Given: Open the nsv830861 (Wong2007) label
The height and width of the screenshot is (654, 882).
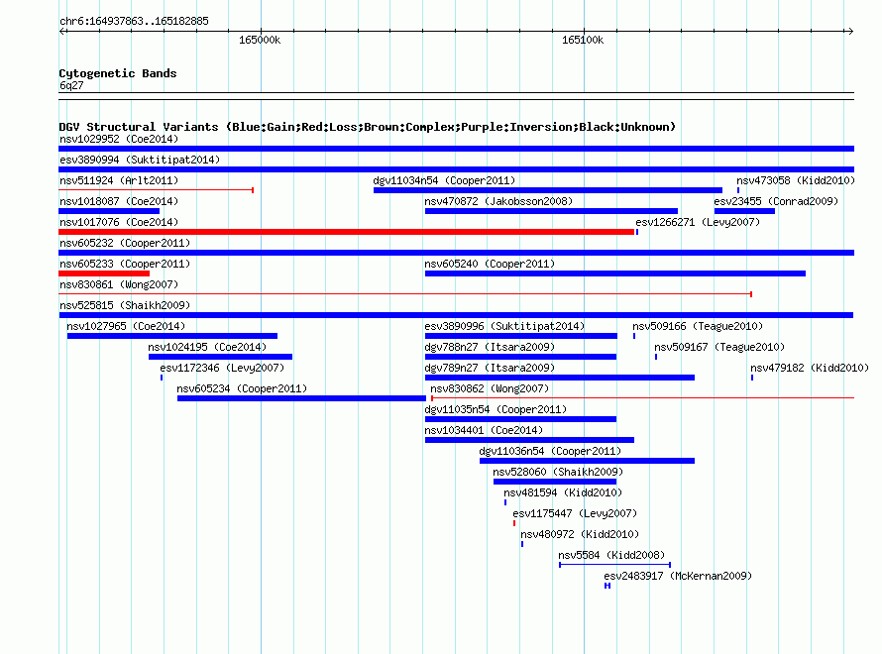Looking at the screenshot, I should click(x=119, y=284).
